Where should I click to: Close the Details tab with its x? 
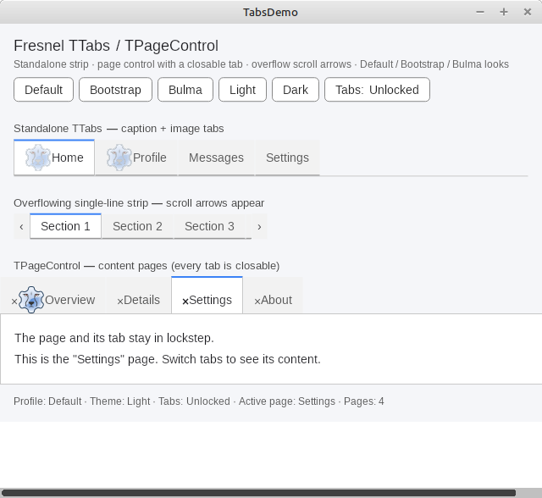120,302
